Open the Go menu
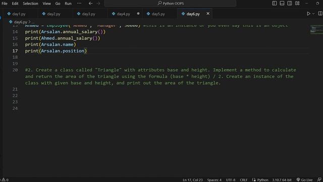The width and height of the screenshot is (323, 182). point(58,4)
